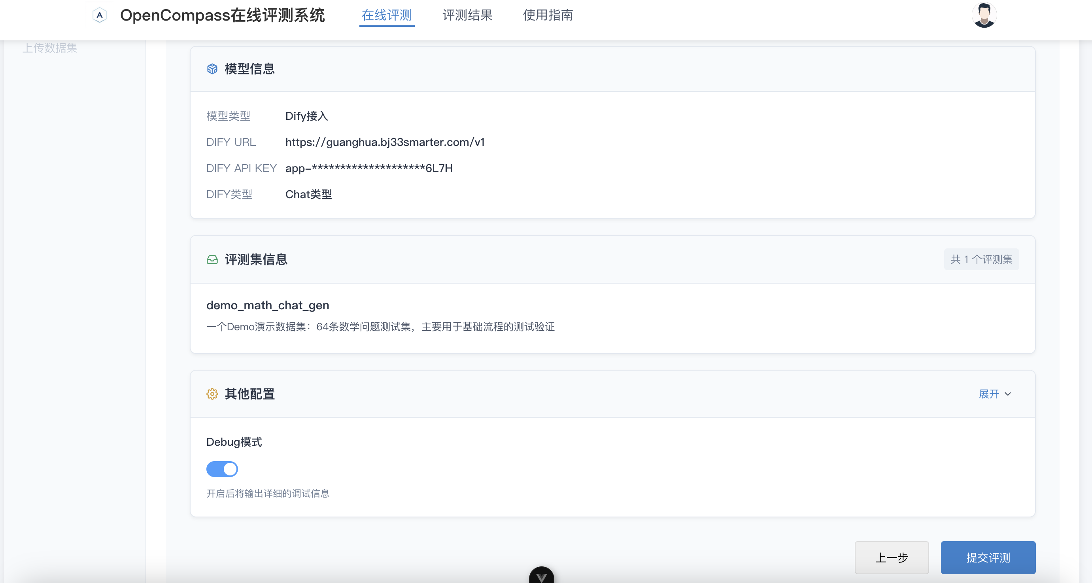
Task: Click the 评测集信息 section heading
Action: pyautogui.click(x=256, y=259)
